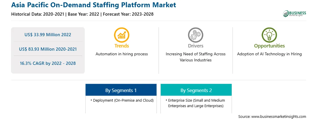Click the 16.3% CAGR by 2022 - 2028 text
This screenshot has height=119, width=317.
point(48,63)
